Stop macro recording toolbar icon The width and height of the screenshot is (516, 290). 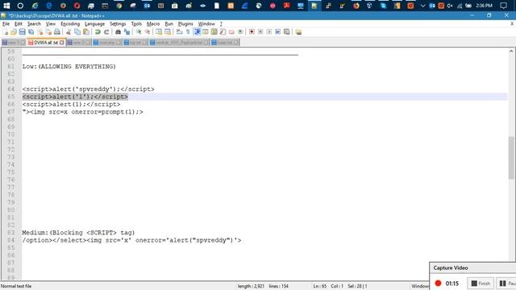tap(260, 32)
